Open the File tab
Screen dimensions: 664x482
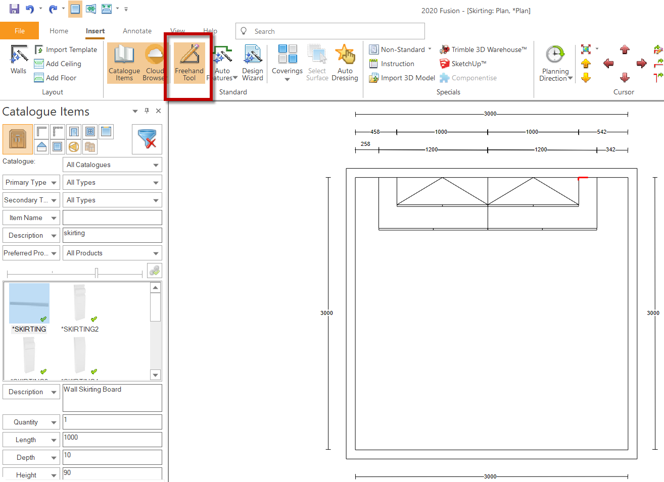[20, 31]
